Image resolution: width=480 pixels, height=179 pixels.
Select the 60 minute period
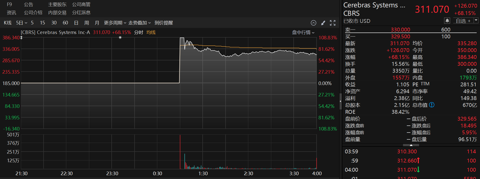click(x=65, y=23)
